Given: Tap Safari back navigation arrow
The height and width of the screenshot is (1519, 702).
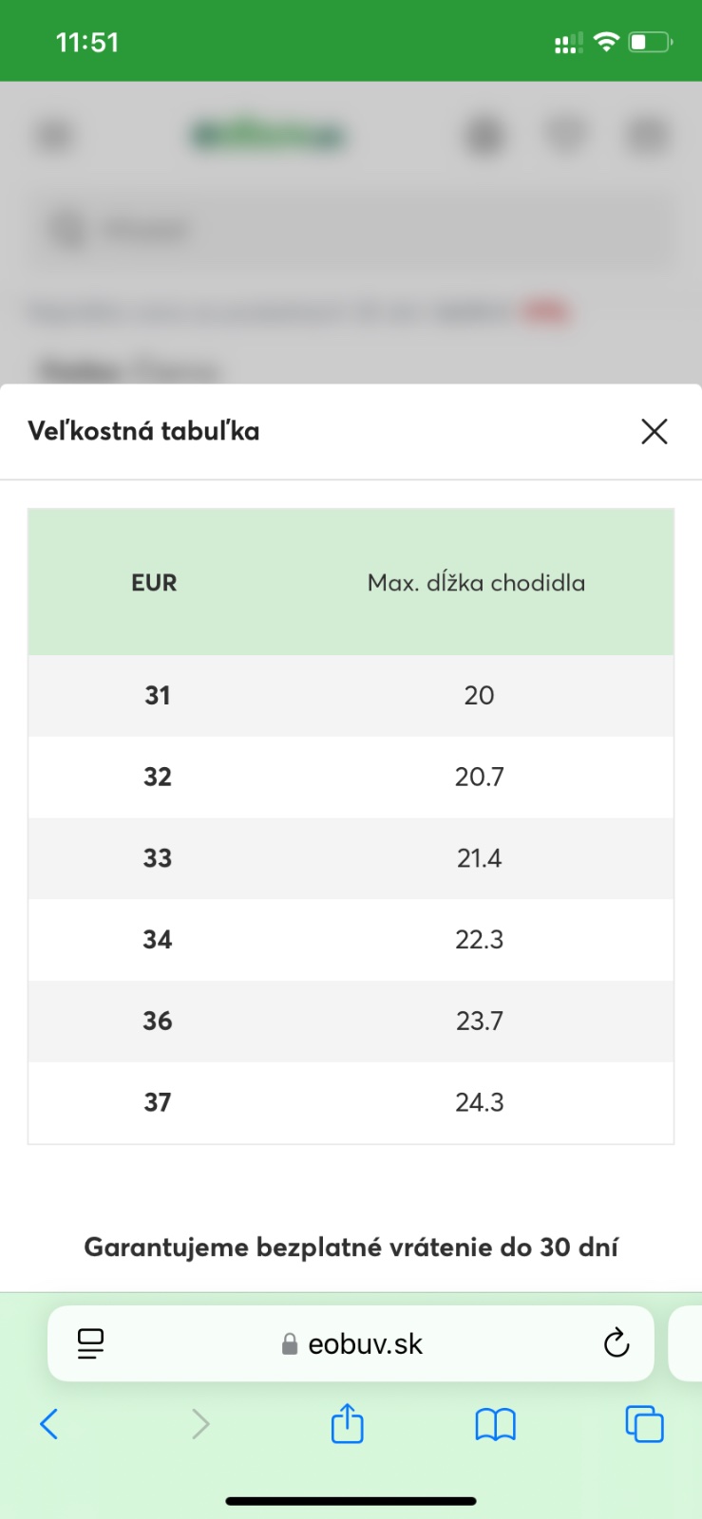Looking at the screenshot, I should click(x=49, y=1424).
